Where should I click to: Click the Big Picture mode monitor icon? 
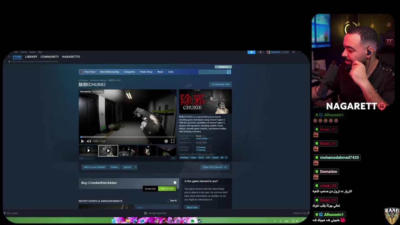293,52
